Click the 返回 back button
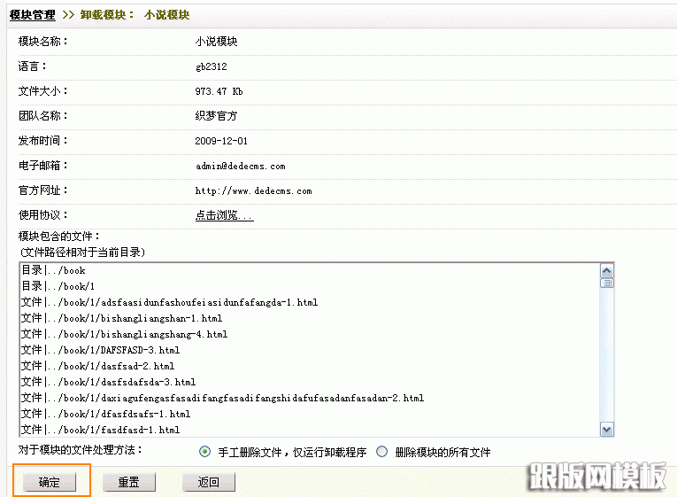The width and height of the screenshot is (677, 497). (209, 482)
